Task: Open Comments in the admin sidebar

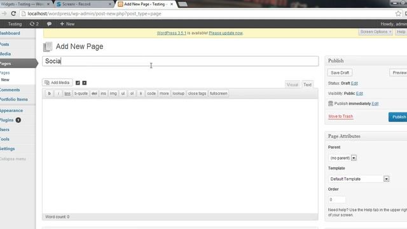Action: tap(10, 90)
